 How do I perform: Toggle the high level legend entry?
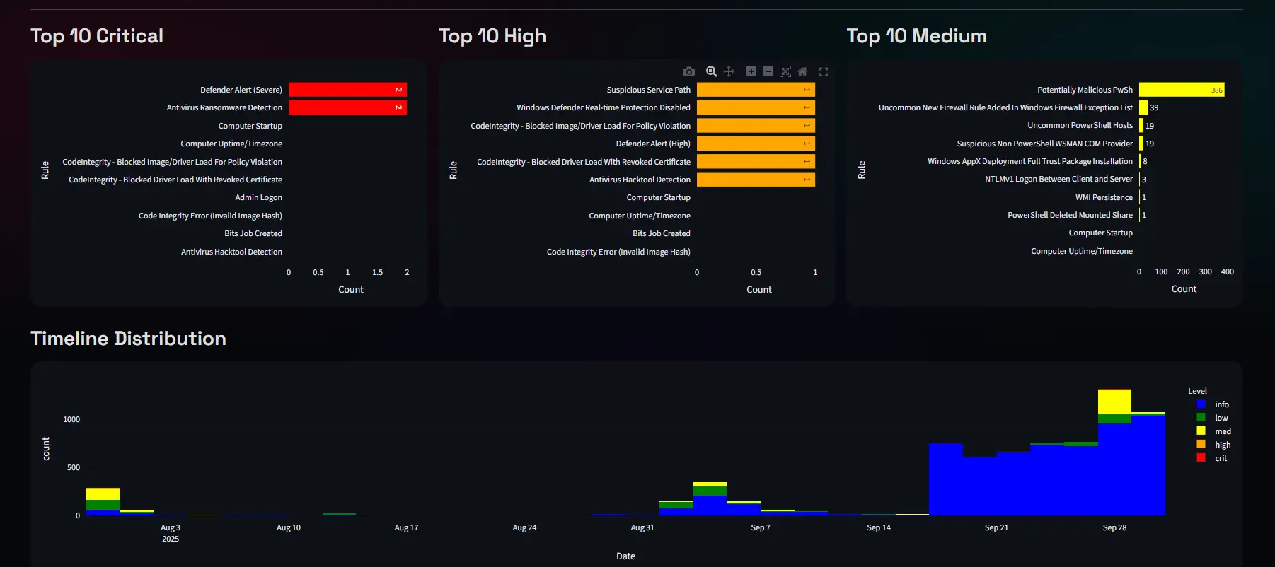click(x=1222, y=445)
